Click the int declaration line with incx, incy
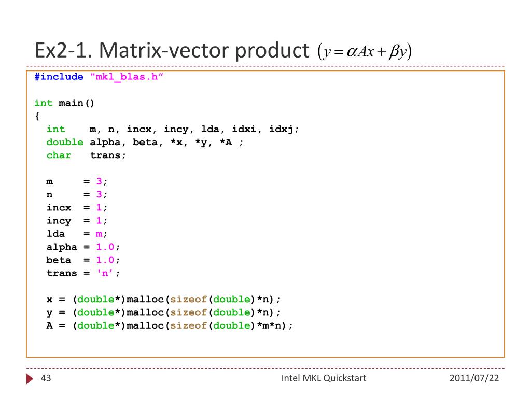The width and height of the screenshot is (531, 398). (x=173, y=130)
